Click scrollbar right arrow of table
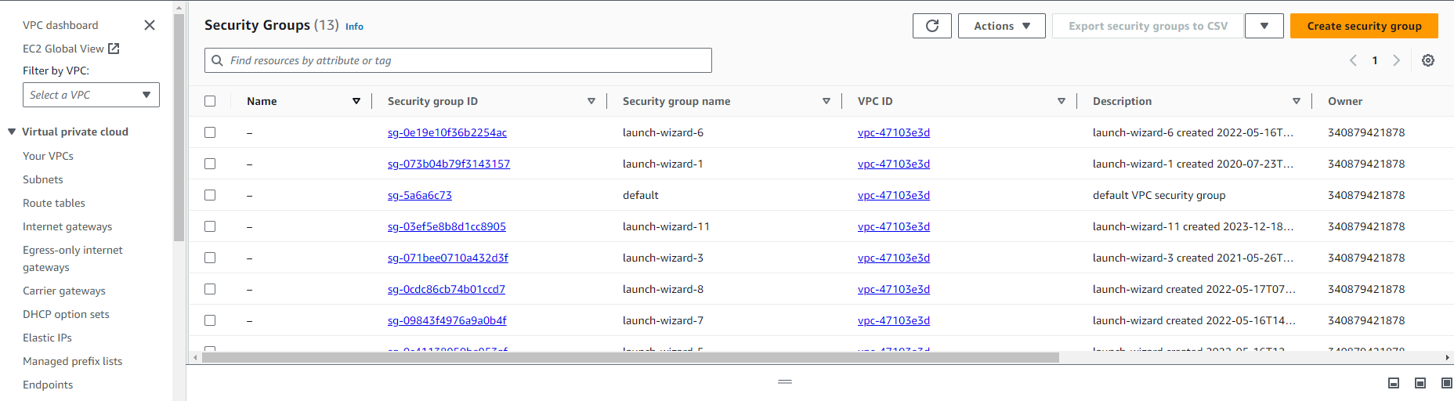 (x=1447, y=357)
